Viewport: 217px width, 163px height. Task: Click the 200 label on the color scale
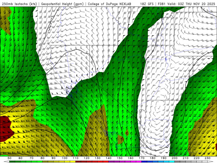pos(174,158)
